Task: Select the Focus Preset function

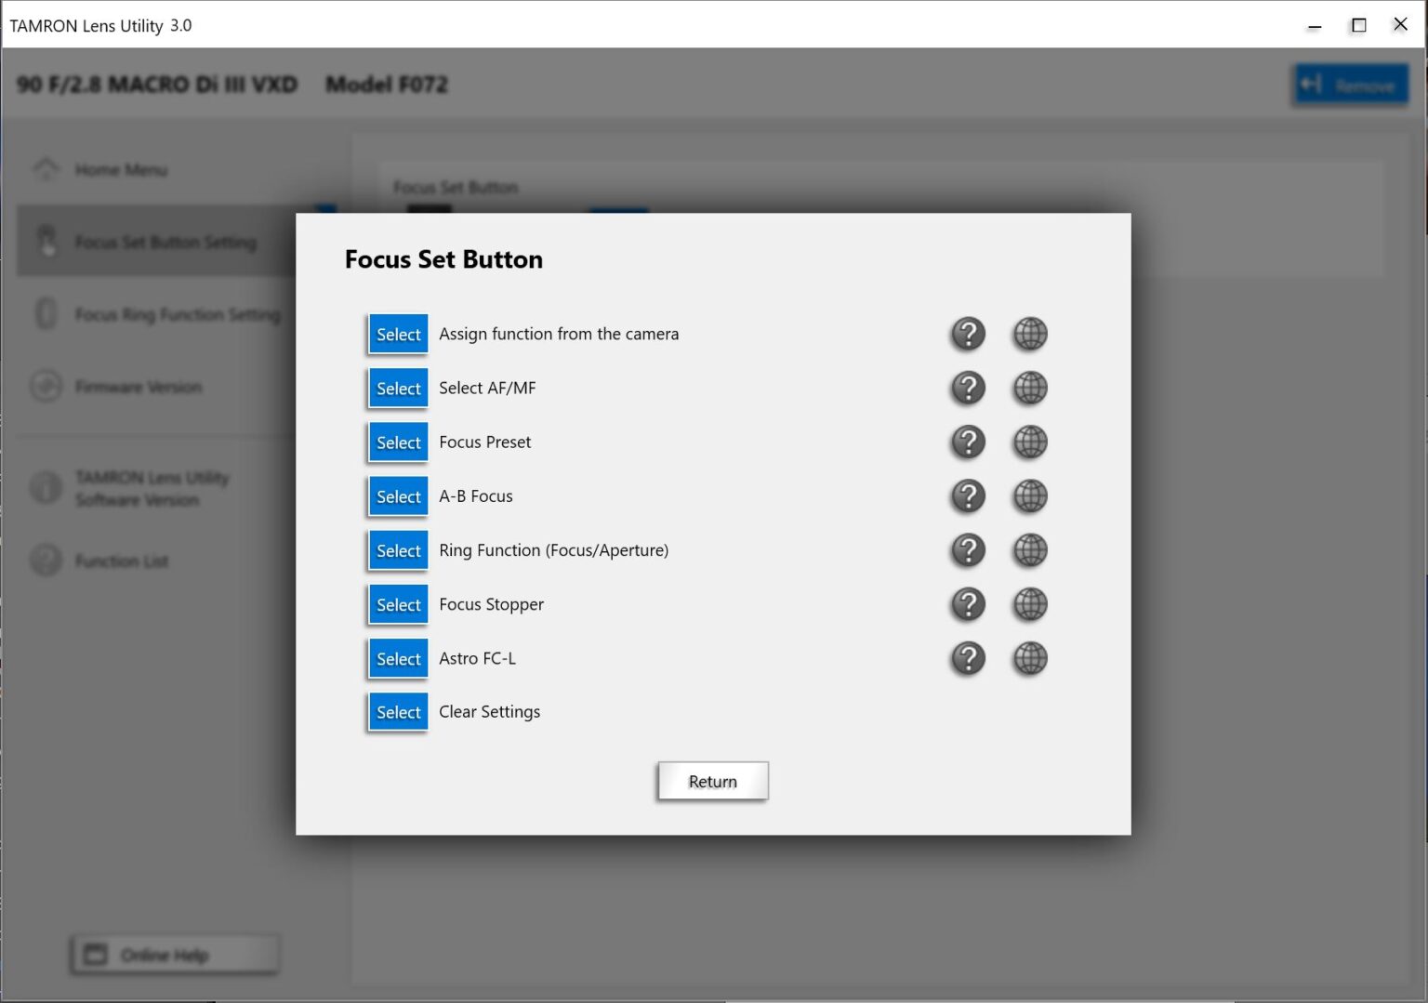Action: pos(398,442)
